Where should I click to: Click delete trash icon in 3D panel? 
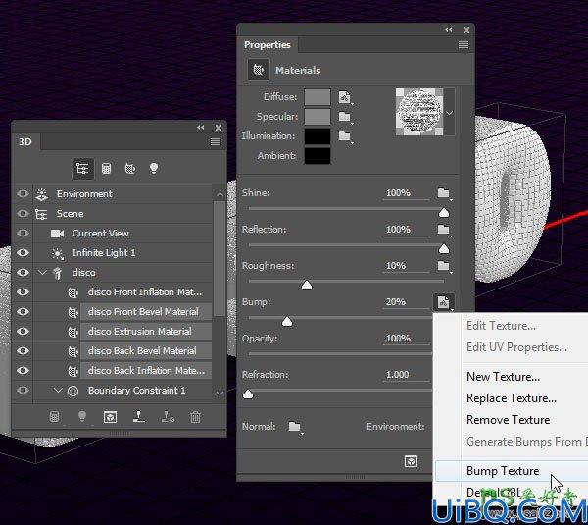tap(195, 417)
